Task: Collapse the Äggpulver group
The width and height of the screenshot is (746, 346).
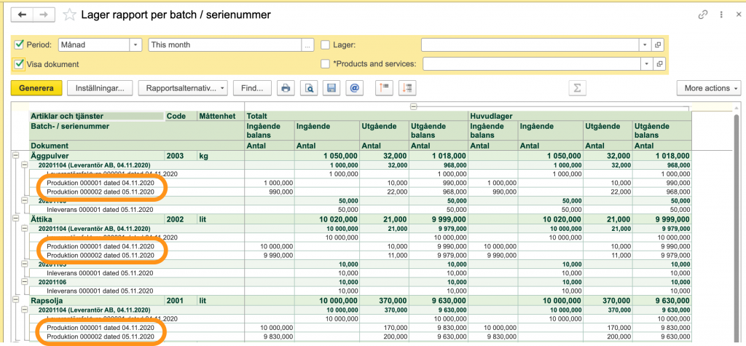Action: click(x=16, y=155)
